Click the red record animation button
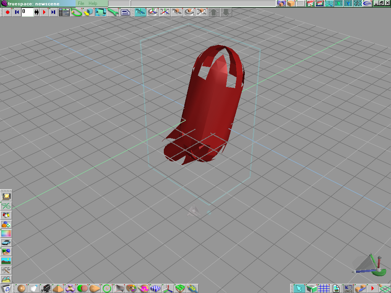The width and height of the screenshot is (391, 293). pos(8,12)
